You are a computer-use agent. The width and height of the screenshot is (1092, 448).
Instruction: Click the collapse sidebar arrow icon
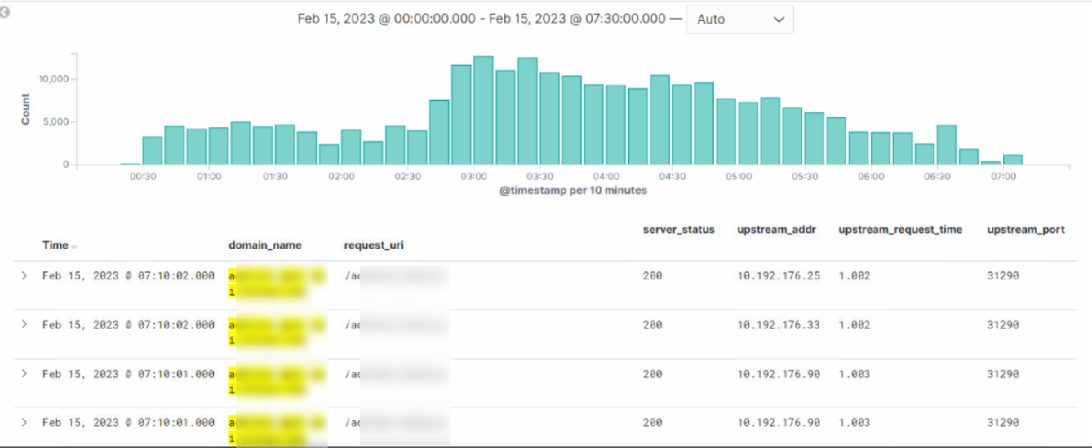[x=5, y=14]
